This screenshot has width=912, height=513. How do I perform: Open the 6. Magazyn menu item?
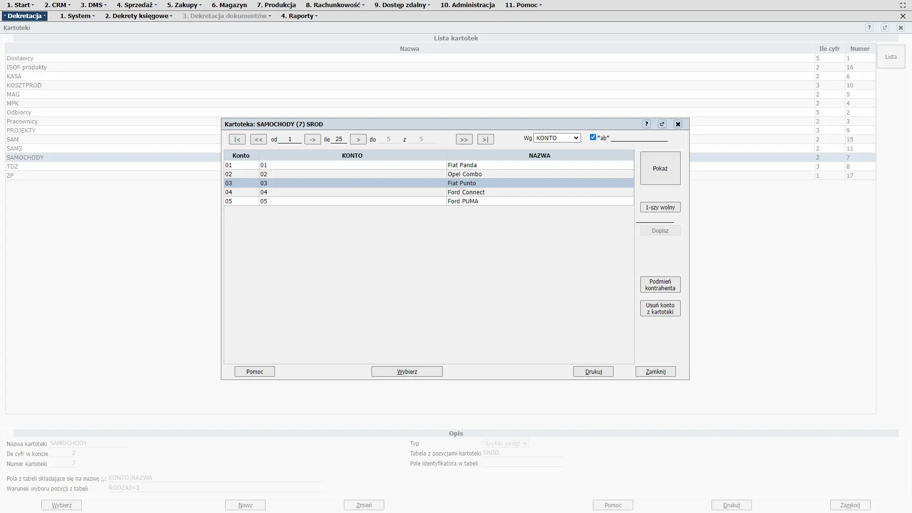[x=229, y=5]
